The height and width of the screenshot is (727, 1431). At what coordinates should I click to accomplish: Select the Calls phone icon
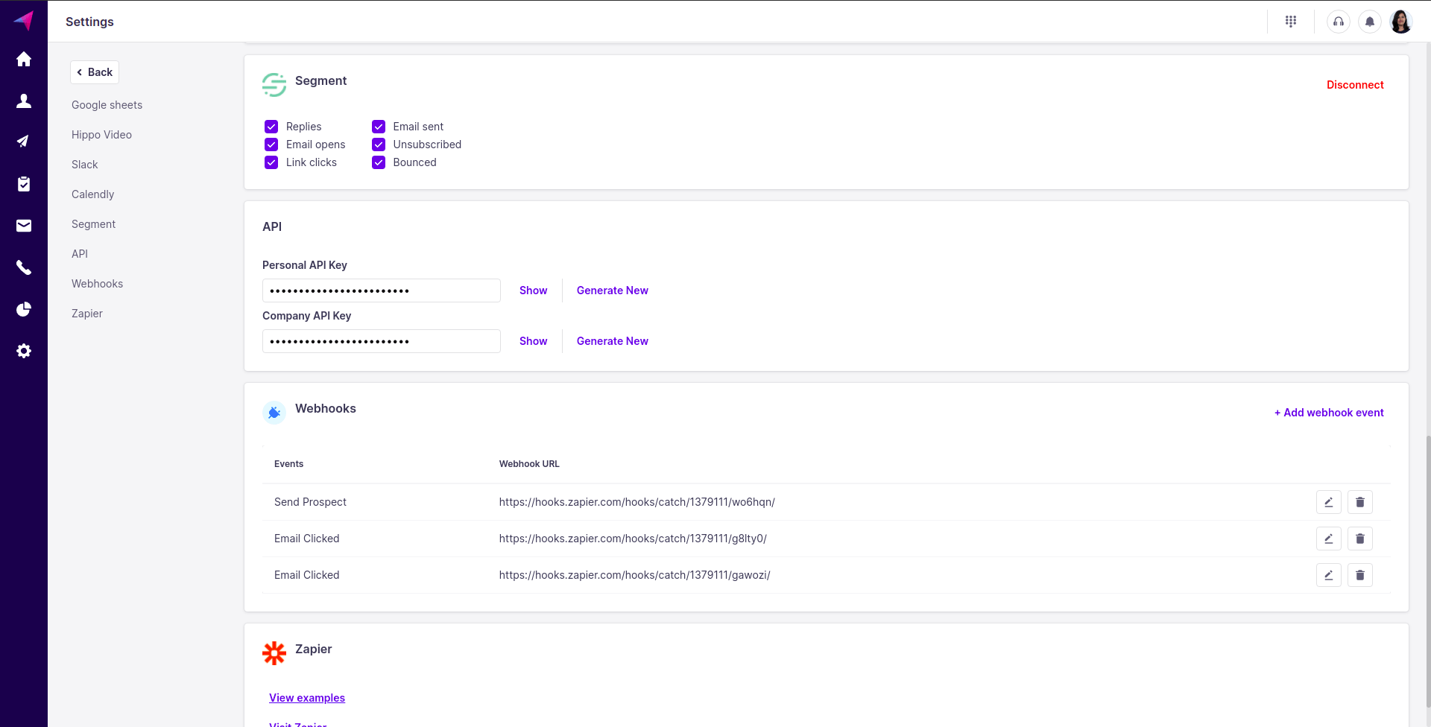tap(24, 267)
